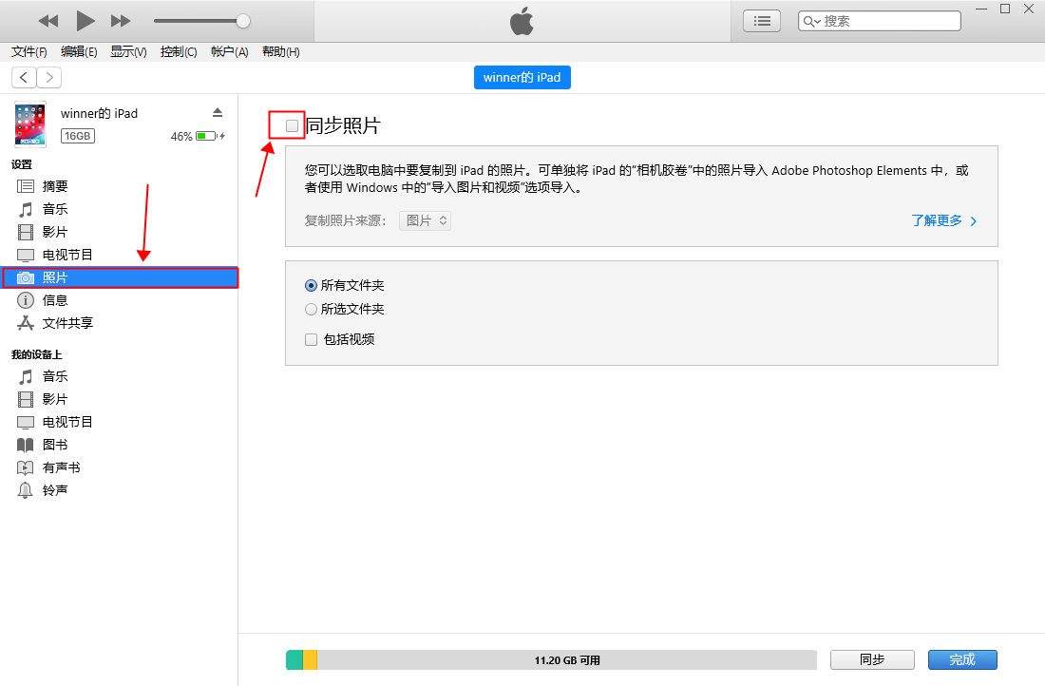This screenshot has height=686, width=1045.
Task: Open the list view button
Action: [x=762, y=21]
